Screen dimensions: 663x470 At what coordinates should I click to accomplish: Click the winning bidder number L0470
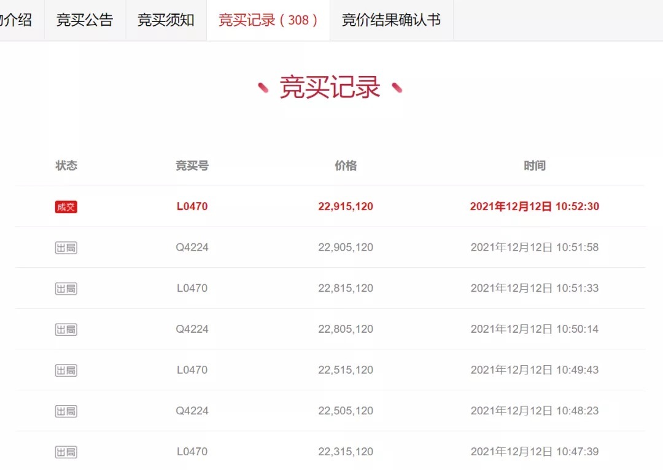193,207
